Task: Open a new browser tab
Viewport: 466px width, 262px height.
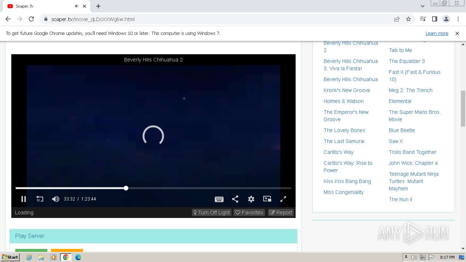Action: click(x=98, y=6)
